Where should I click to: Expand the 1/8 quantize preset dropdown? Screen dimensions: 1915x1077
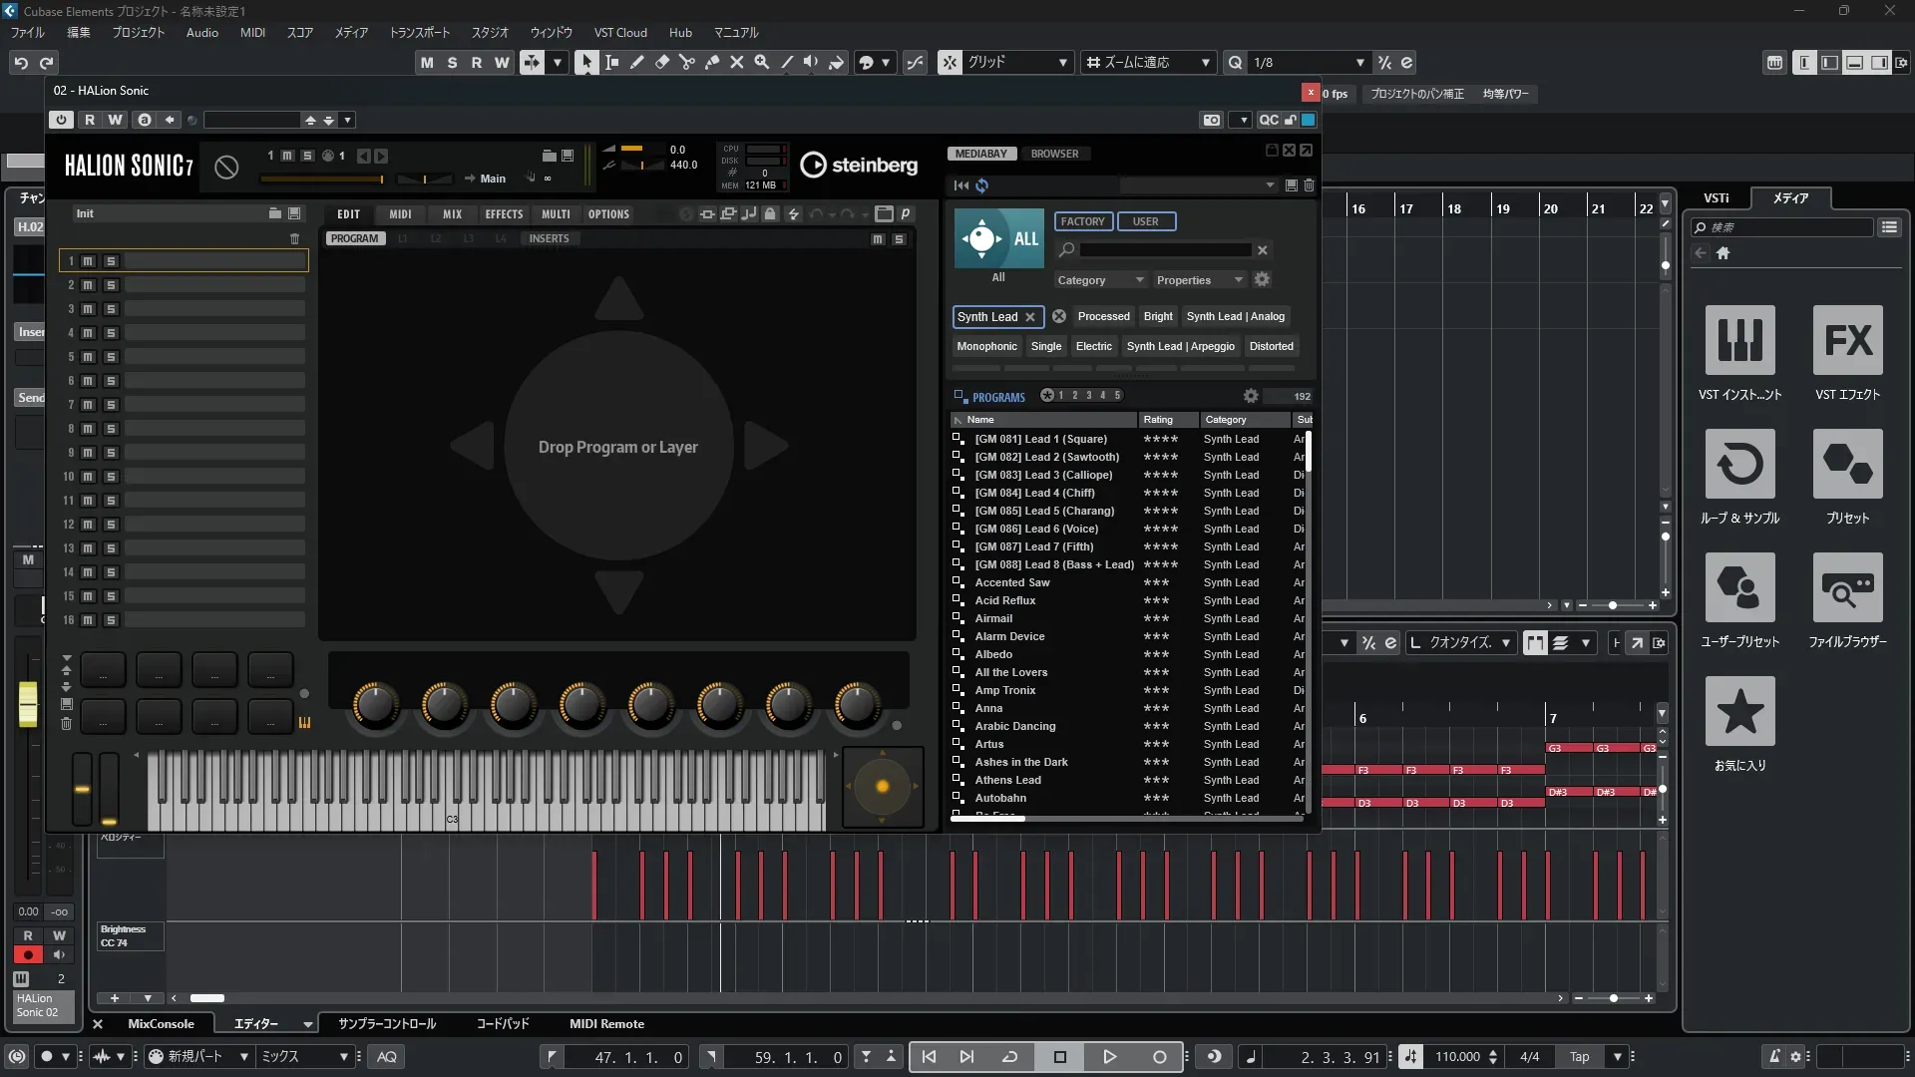point(1359,63)
